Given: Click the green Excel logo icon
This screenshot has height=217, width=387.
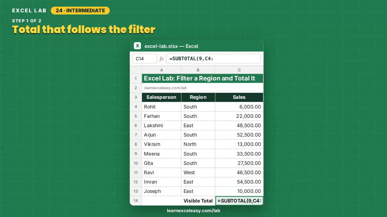Looking at the screenshot, I should [138, 46].
